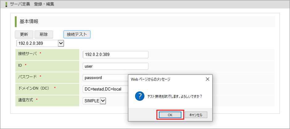Click the パスワード input field

(x=106, y=78)
